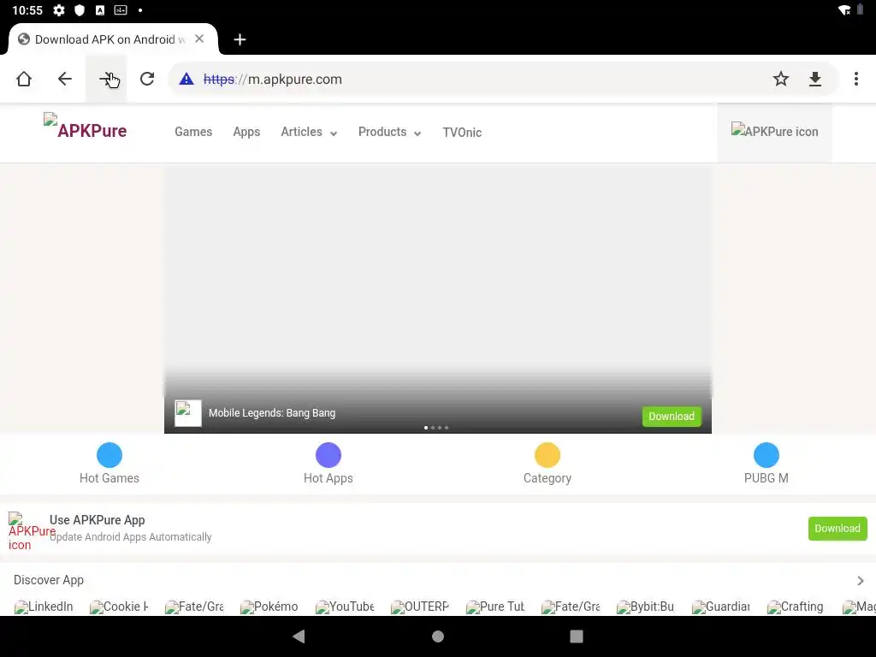Image resolution: width=876 pixels, height=657 pixels.
Task: Open Hot Apps purple circle icon
Action: coord(328,455)
